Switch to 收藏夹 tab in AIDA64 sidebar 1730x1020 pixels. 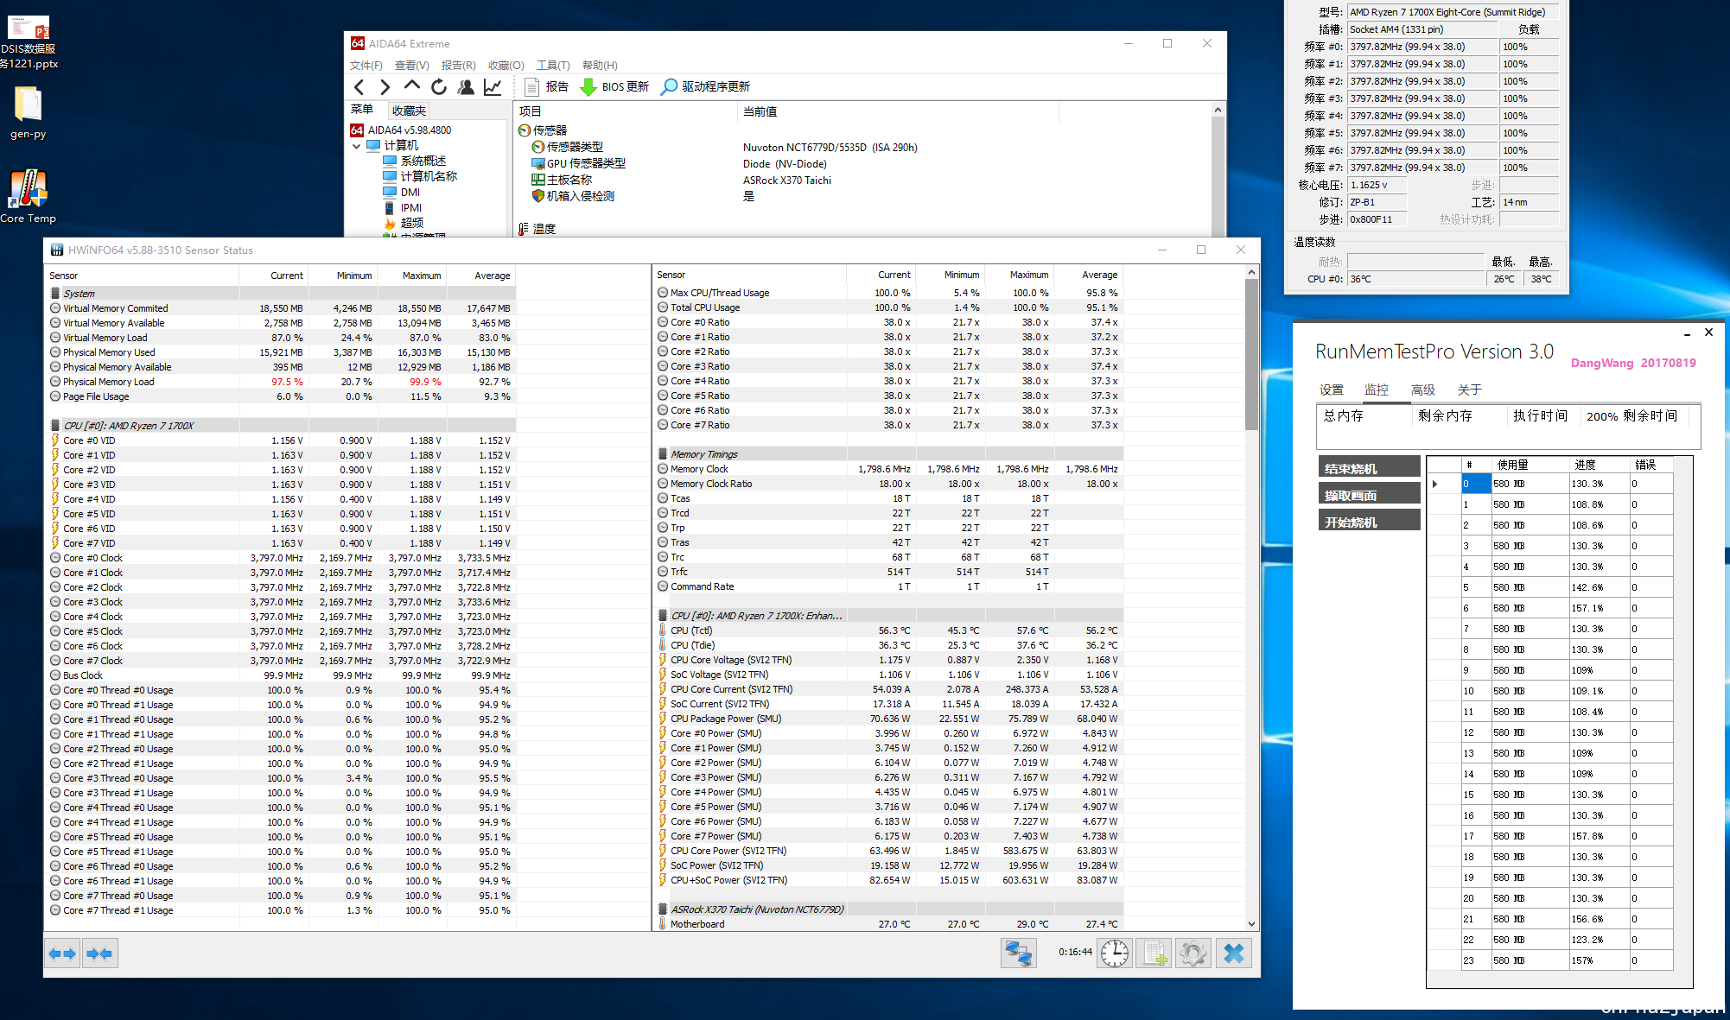[x=408, y=111]
